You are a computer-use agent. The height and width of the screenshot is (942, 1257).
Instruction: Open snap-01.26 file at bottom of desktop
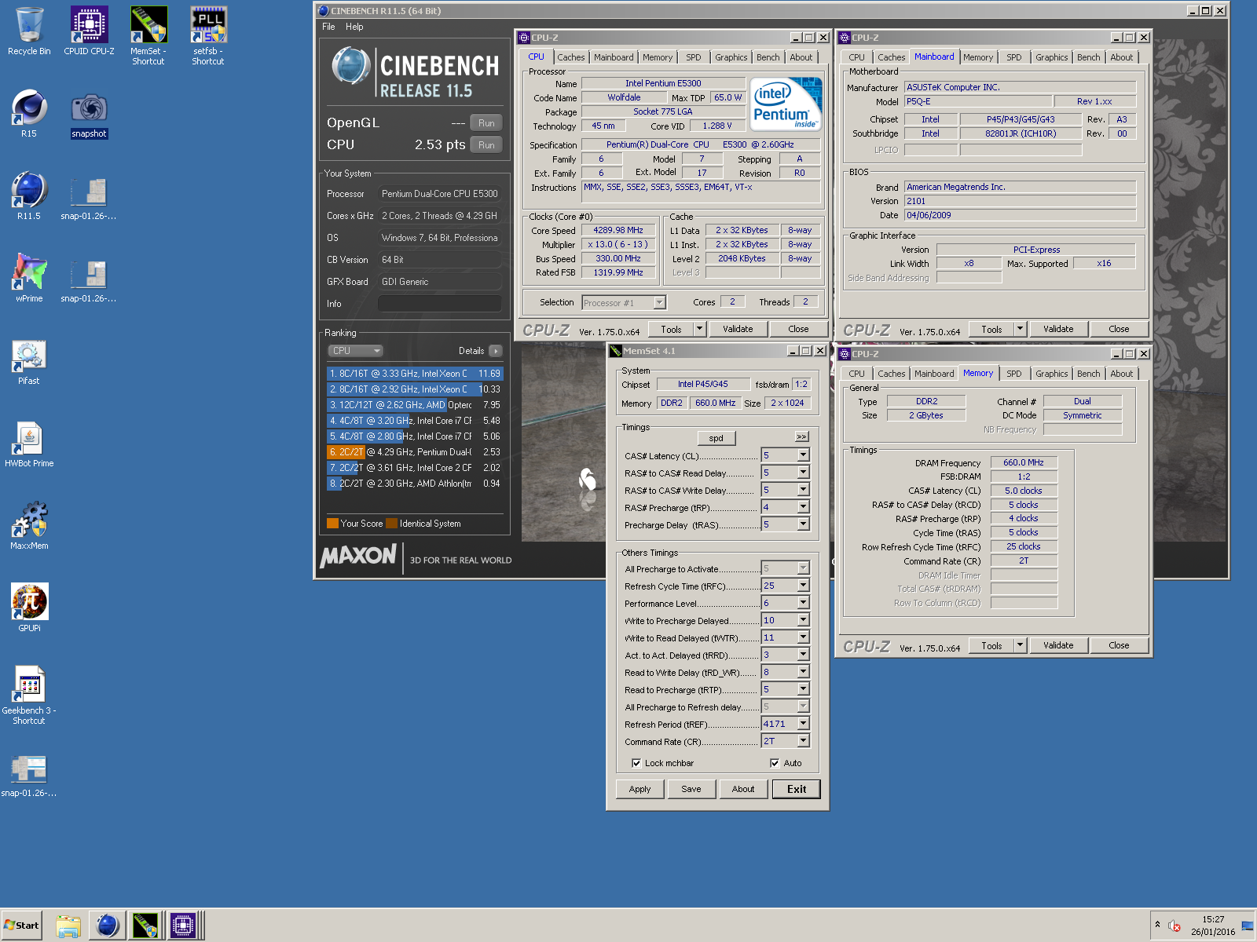click(x=29, y=776)
